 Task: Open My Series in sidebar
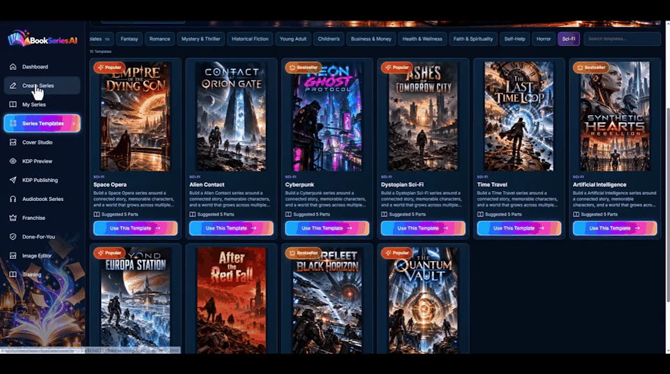coord(42,104)
